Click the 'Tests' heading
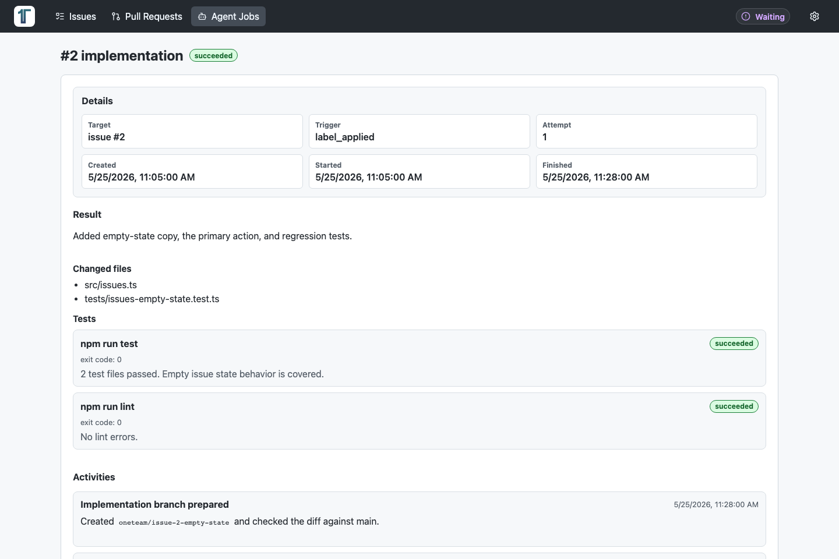Image resolution: width=839 pixels, height=559 pixels. [x=84, y=319]
